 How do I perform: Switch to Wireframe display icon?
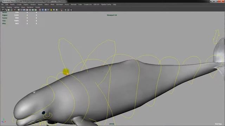pos(40,10)
